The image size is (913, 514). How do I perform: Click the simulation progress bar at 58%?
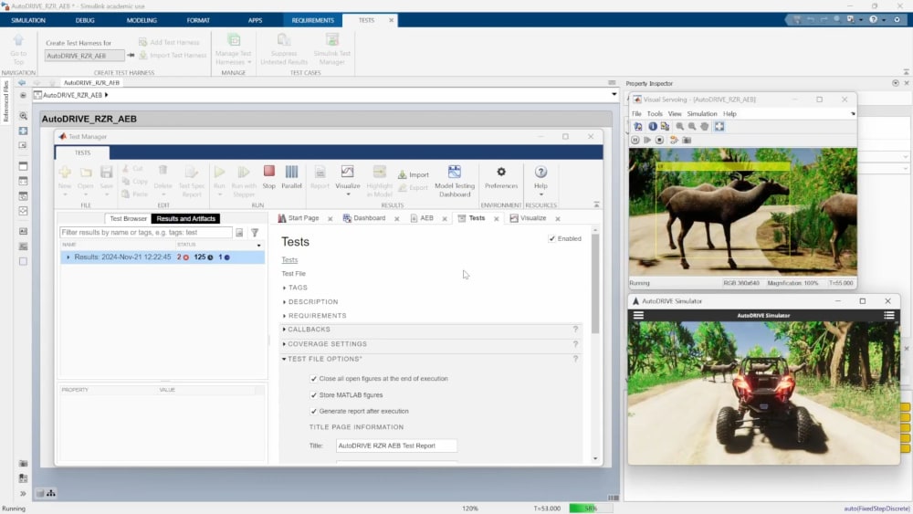pos(591,509)
